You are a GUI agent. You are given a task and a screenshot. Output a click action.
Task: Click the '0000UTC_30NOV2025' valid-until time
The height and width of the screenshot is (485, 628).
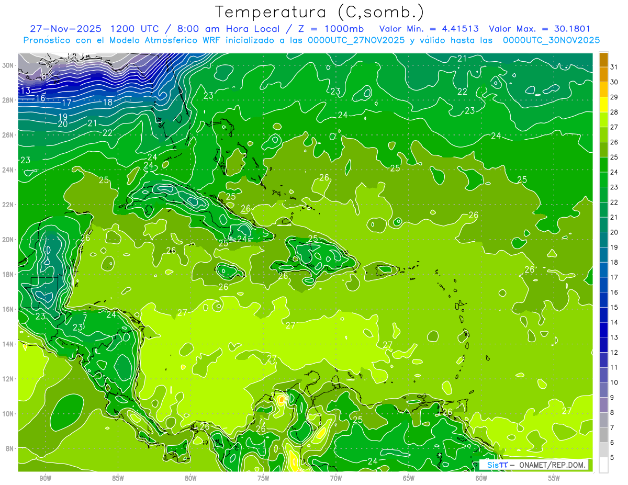[551, 40]
